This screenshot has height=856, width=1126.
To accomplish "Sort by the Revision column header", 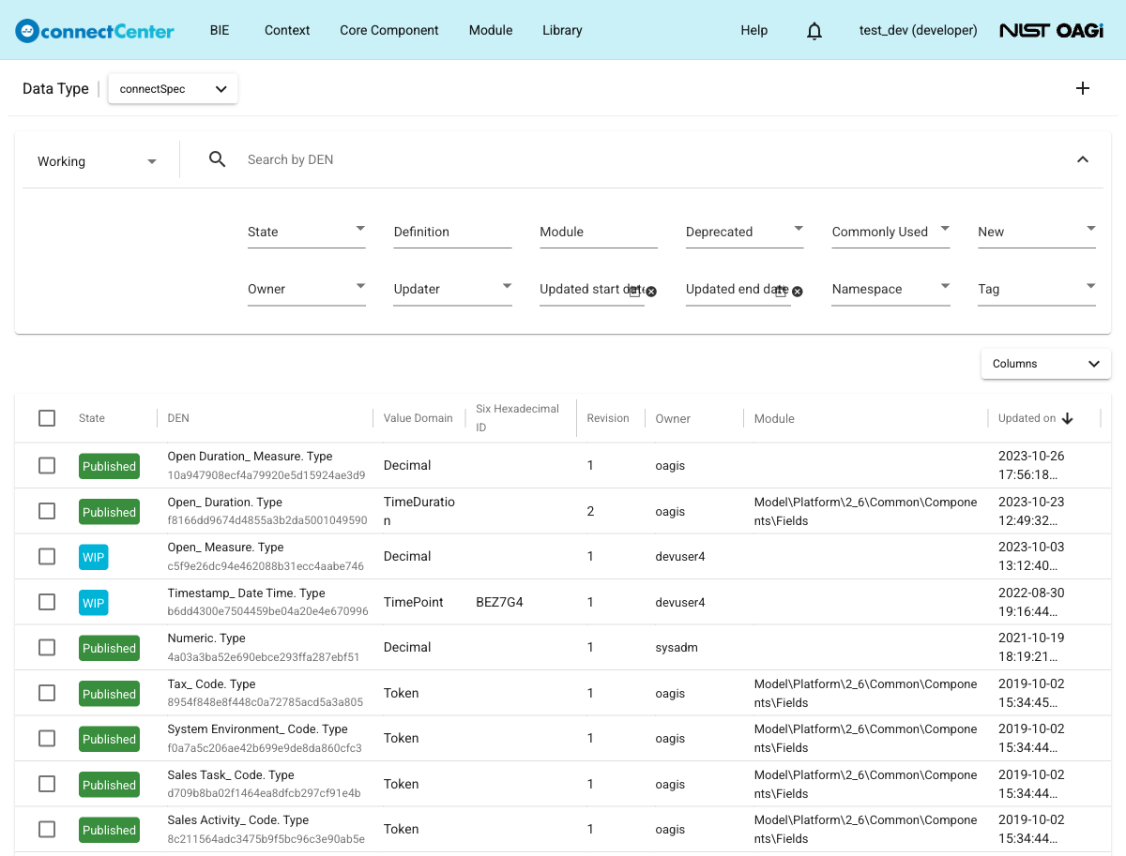I will pos(608,418).
